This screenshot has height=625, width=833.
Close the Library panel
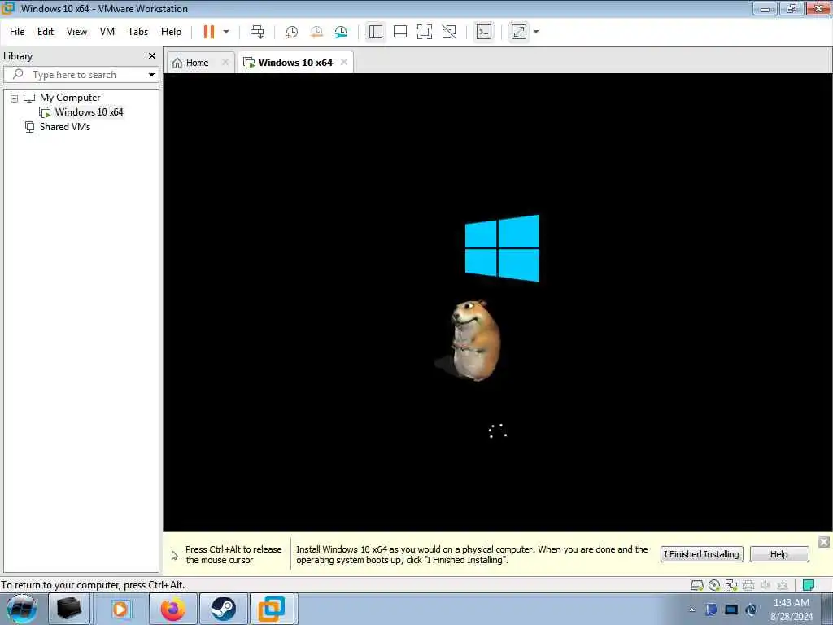(152, 56)
